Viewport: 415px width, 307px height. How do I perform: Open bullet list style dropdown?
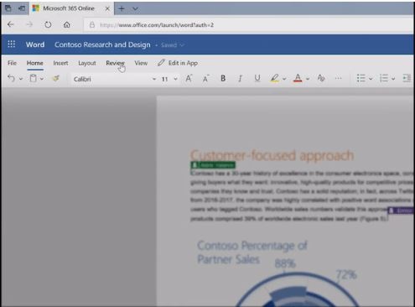click(x=371, y=79)
